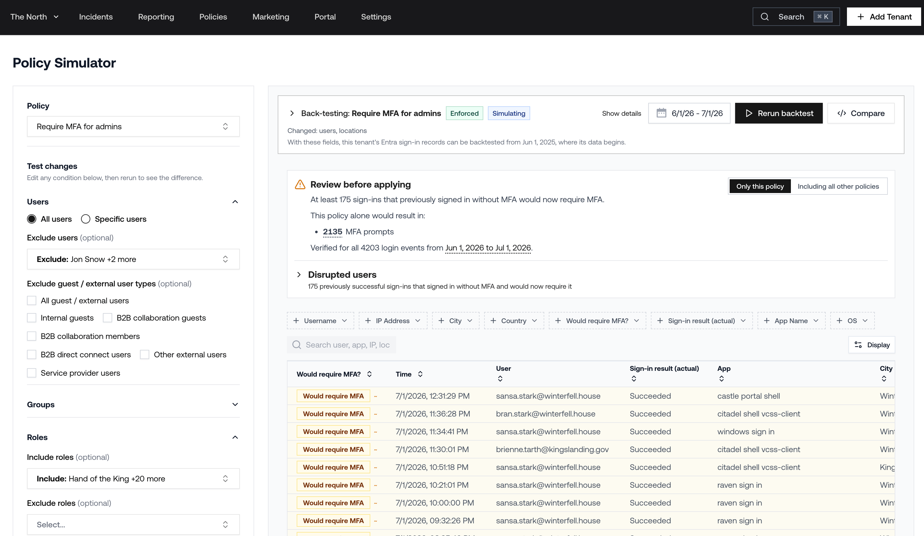Select the All users radio button
Viewport: 924px width, 536px height.
pos(32,219)
